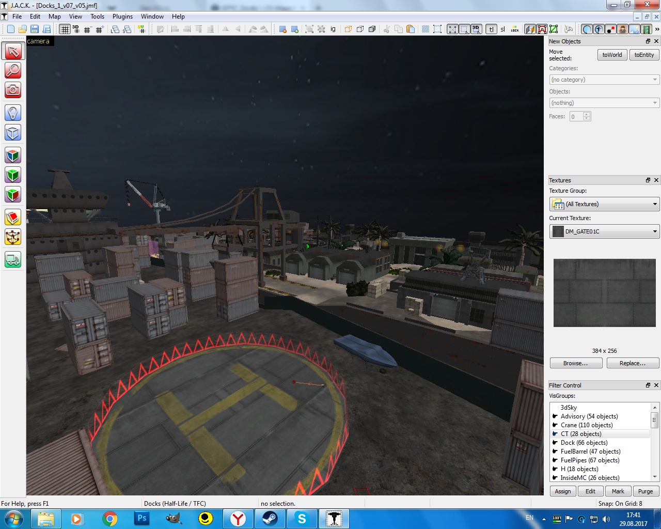
Task: Click the toWorld button
Action: (612, 55)
